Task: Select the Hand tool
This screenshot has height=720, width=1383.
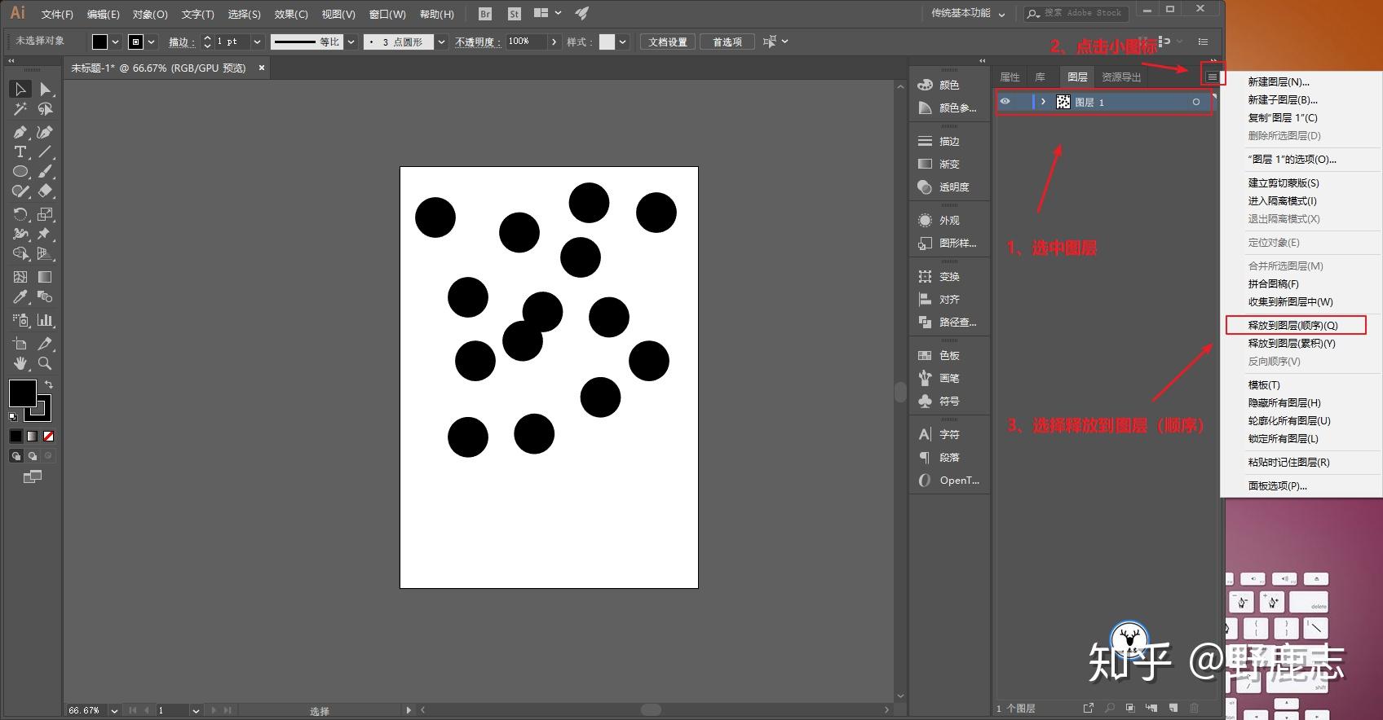Action: click(20, 363)
